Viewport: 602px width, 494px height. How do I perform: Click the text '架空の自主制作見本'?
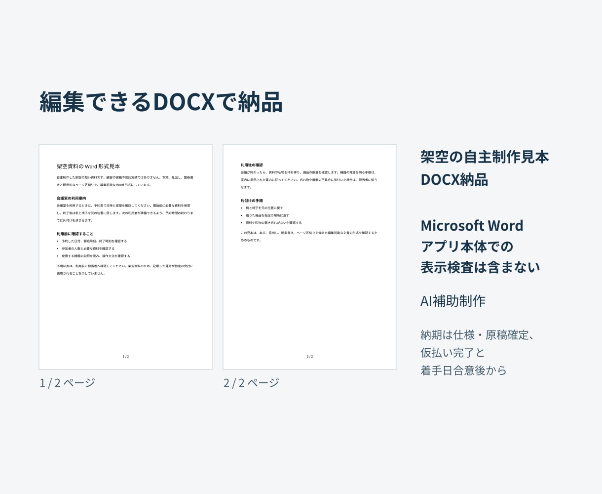coord(485,157)
